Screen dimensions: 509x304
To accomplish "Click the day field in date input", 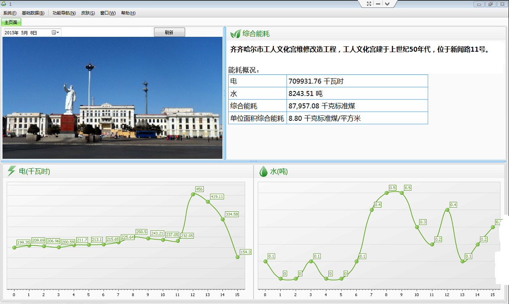I will click(33, 33).
